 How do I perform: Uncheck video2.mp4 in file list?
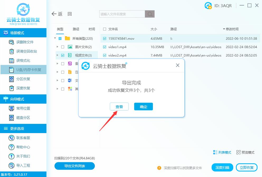(104, 55)
